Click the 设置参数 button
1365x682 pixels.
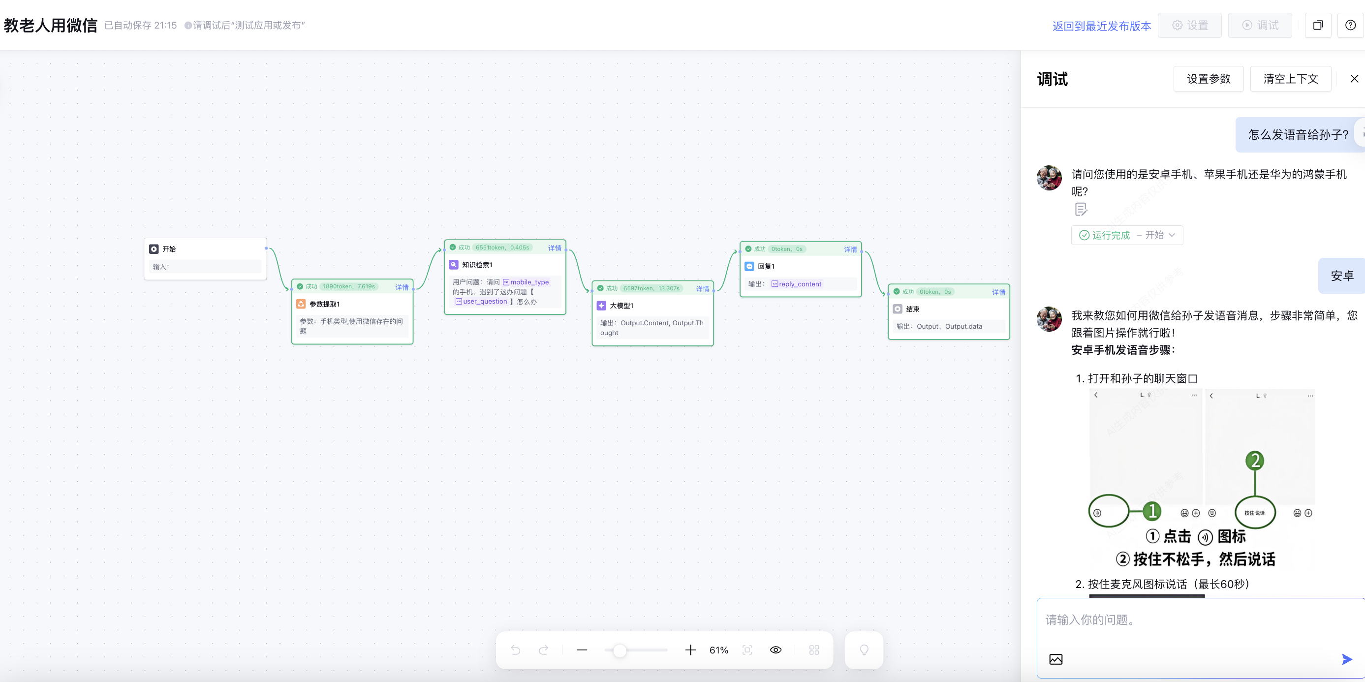click(x=1208, y=79)
